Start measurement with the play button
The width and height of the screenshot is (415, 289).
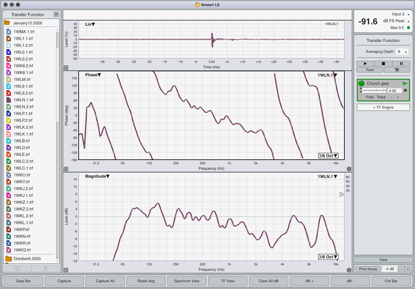pos(365,64)
